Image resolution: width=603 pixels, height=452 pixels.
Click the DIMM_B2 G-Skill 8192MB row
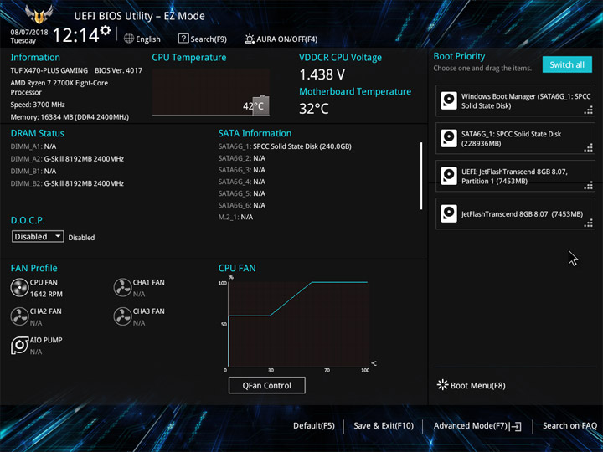(67, 183)
